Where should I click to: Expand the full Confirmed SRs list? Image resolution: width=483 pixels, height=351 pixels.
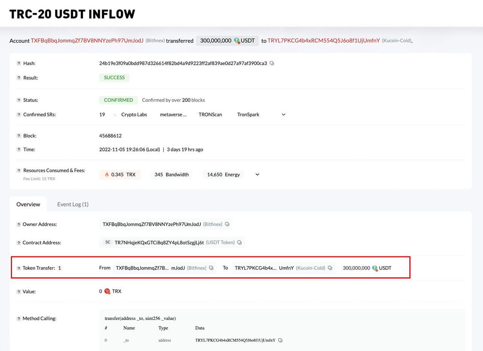tap(284, 114)
